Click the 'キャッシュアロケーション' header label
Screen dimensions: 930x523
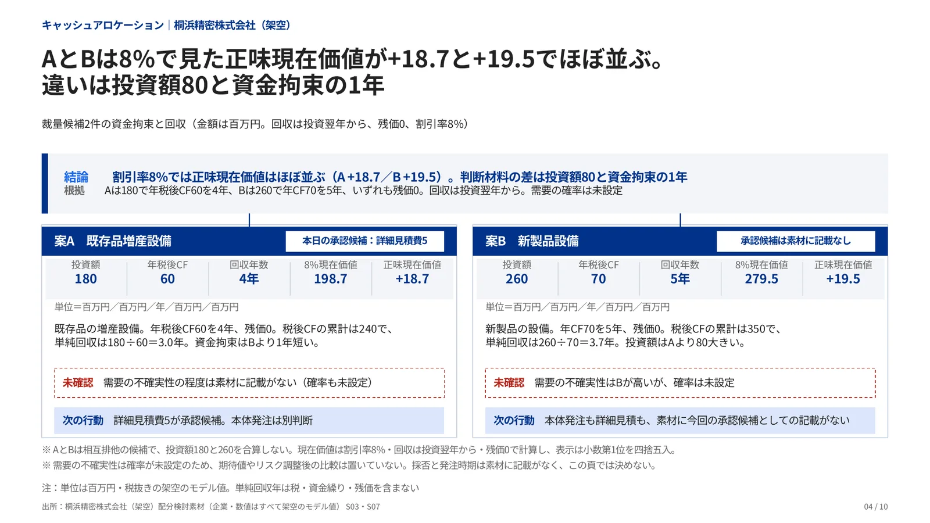tap(103, 25)
